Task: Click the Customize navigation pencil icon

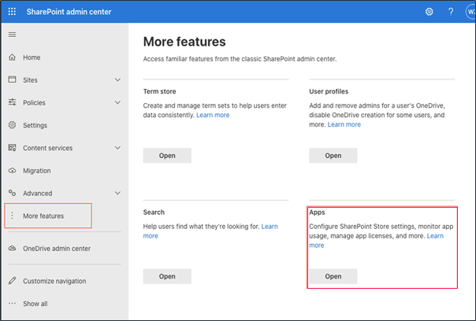Action: point(12,281)
